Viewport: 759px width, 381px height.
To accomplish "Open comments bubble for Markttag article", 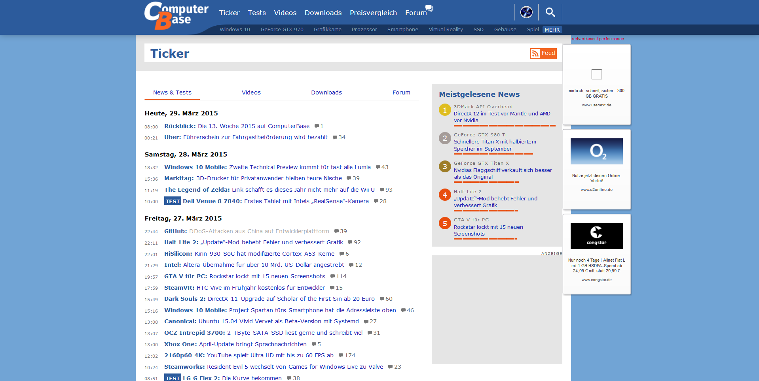I will click(x=349, y=179).
